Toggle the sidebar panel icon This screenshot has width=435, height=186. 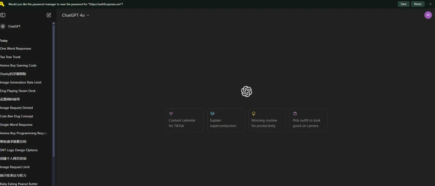click(3, 15)
